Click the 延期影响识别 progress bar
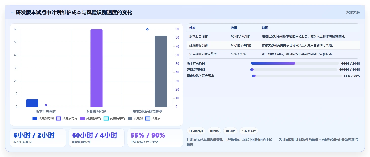Screen dimensions: 370x157 tap(294, 70)
